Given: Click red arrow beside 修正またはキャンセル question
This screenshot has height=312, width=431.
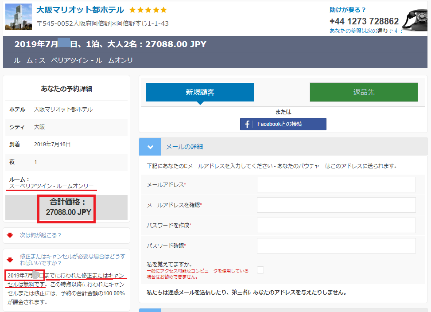Looking at the screenshot, I should (x=10, y=260).
